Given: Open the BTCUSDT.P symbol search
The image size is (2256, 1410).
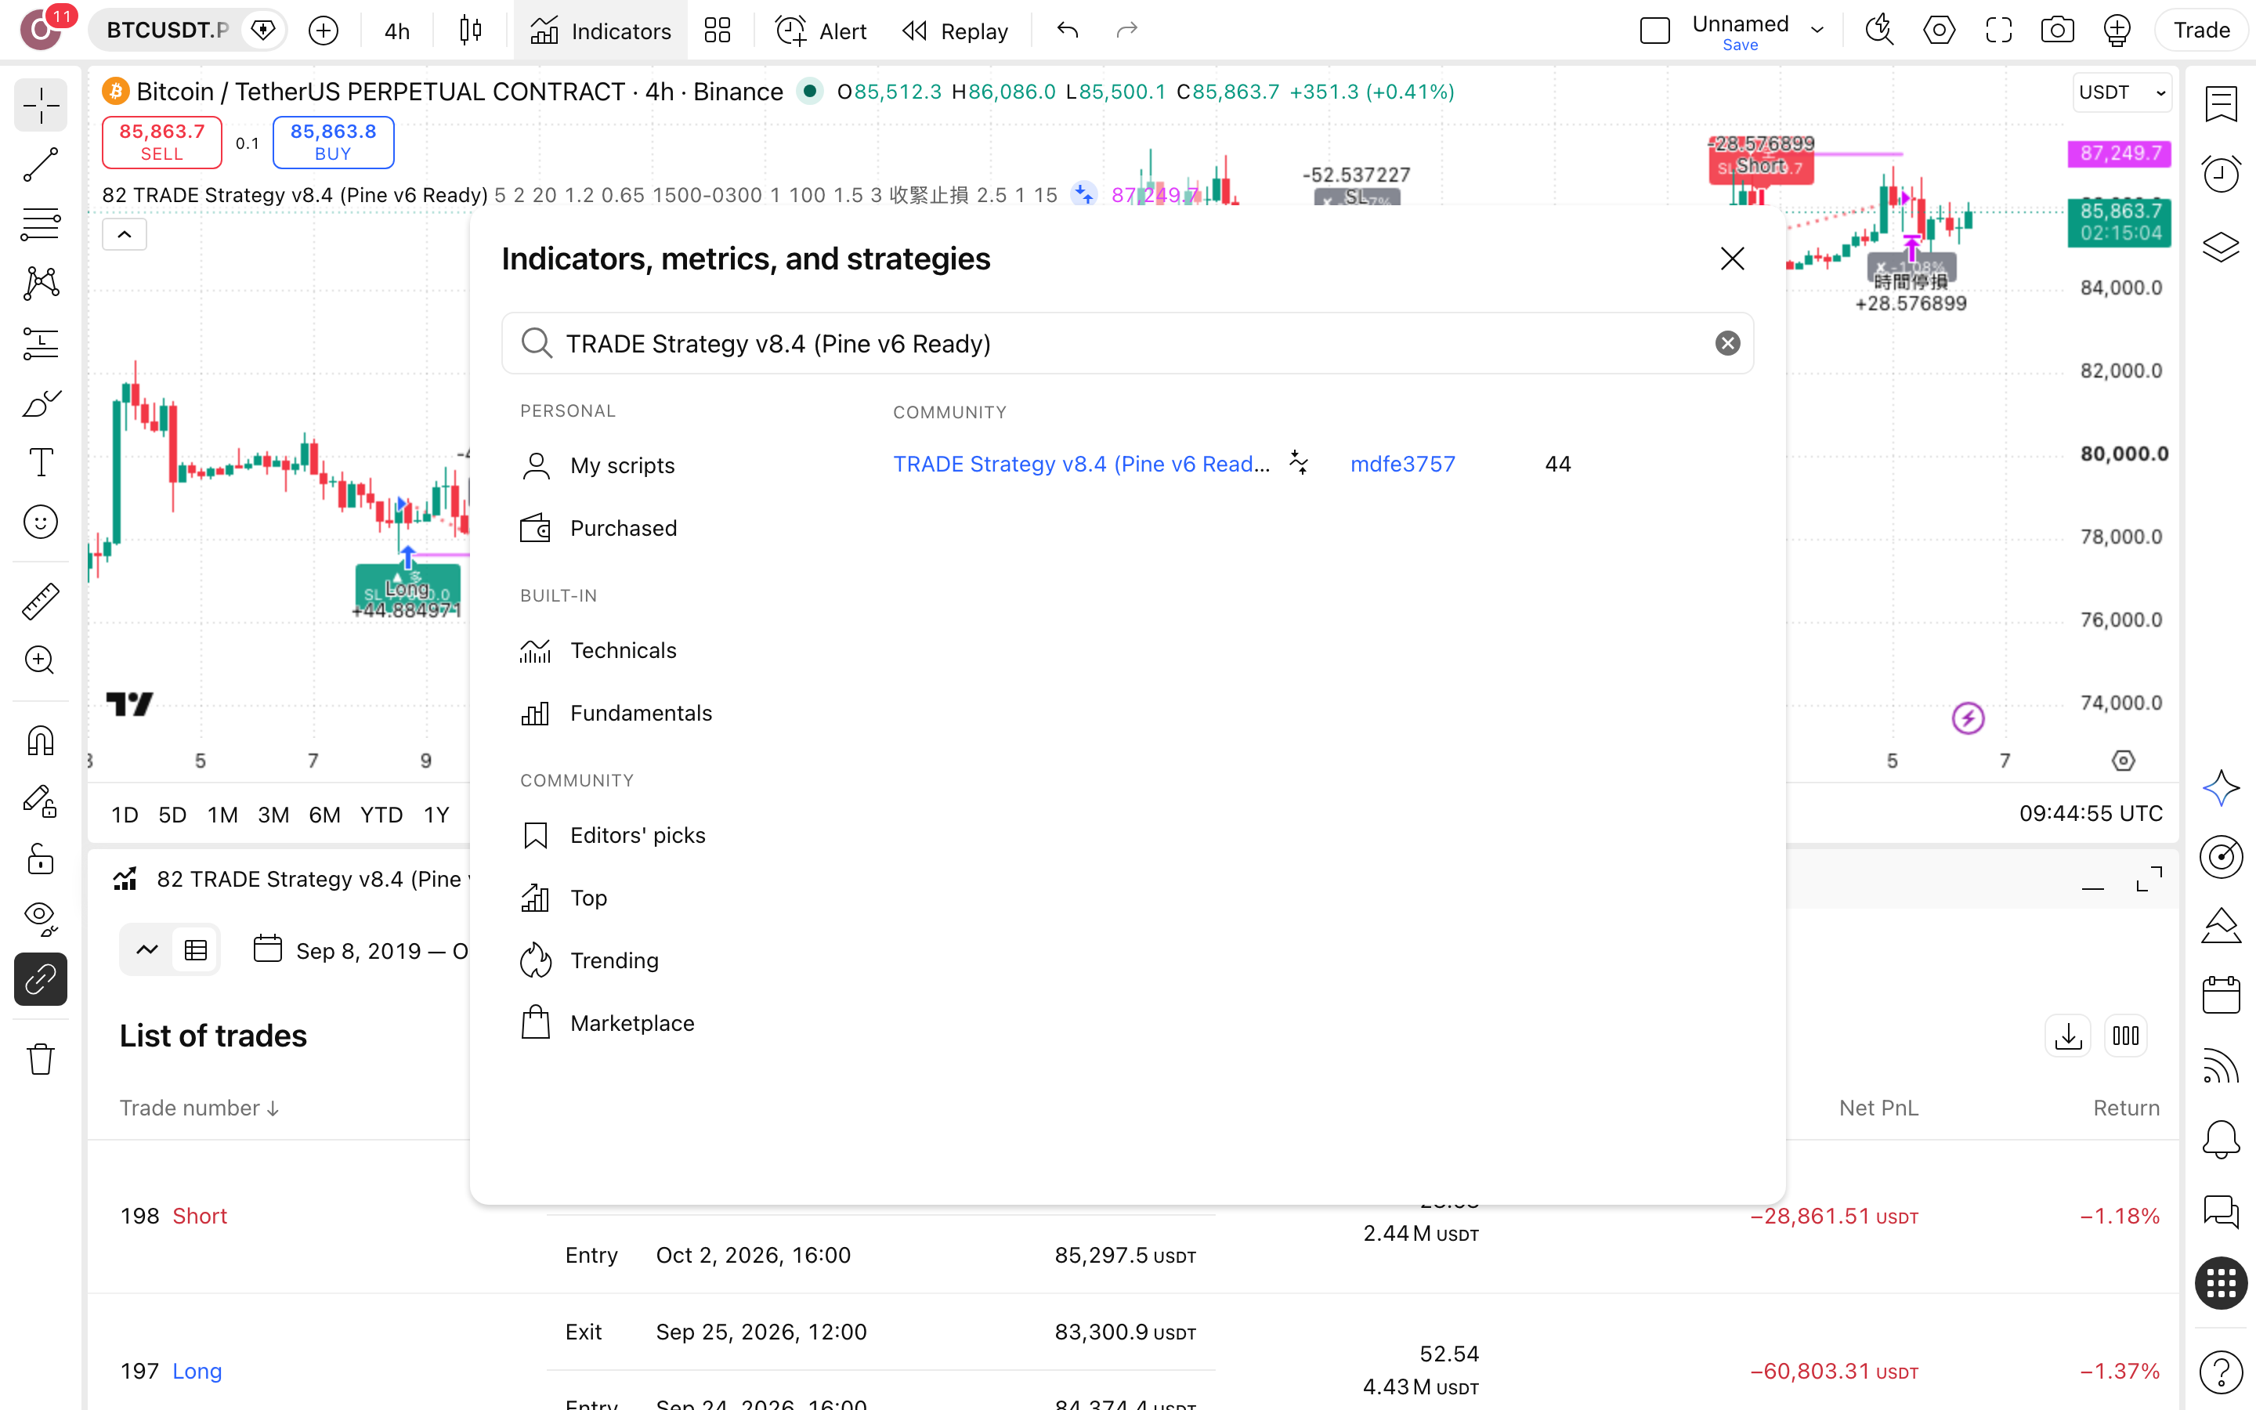Looking at the screenshot, I should pos(167,31).
